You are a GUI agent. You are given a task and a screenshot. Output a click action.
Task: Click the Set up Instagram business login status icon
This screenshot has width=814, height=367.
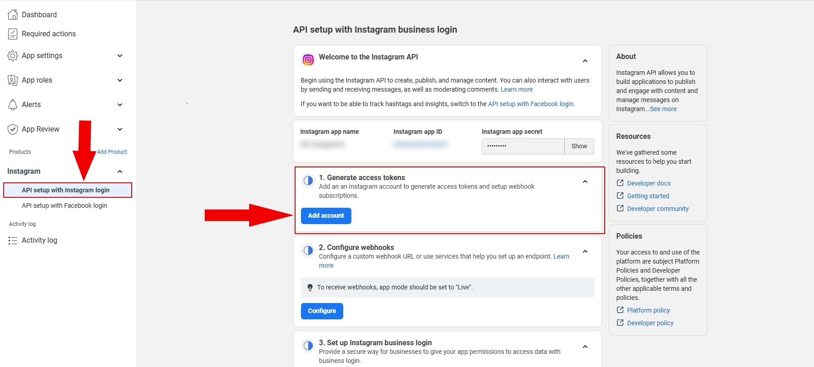point(308,345)
